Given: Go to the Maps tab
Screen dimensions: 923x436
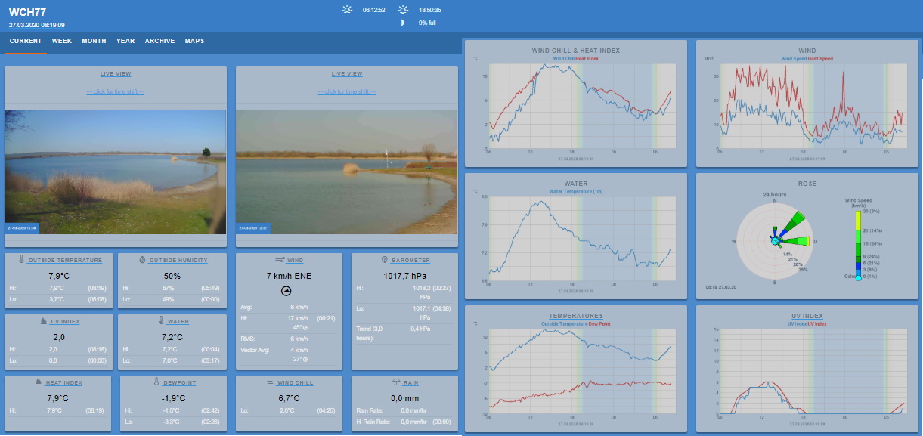Looking at the screenshot, I should click(194, 41).
